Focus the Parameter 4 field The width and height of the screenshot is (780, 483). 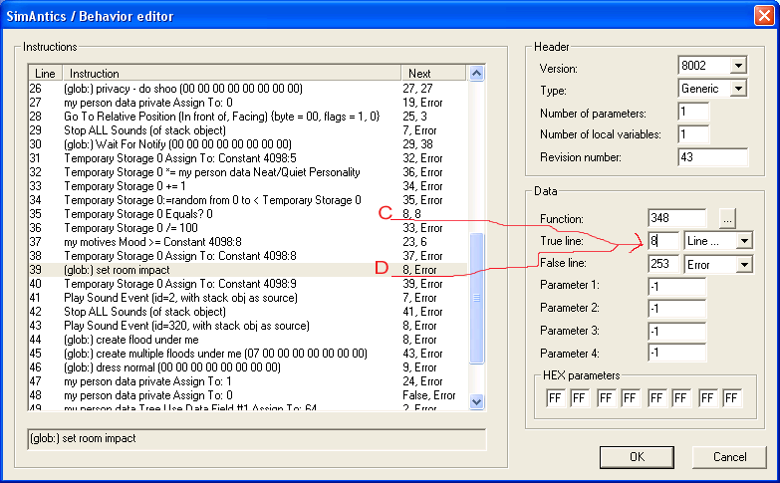click(x=677, y=354)
